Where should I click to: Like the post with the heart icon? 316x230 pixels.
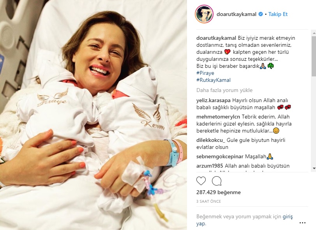(201, 181)
